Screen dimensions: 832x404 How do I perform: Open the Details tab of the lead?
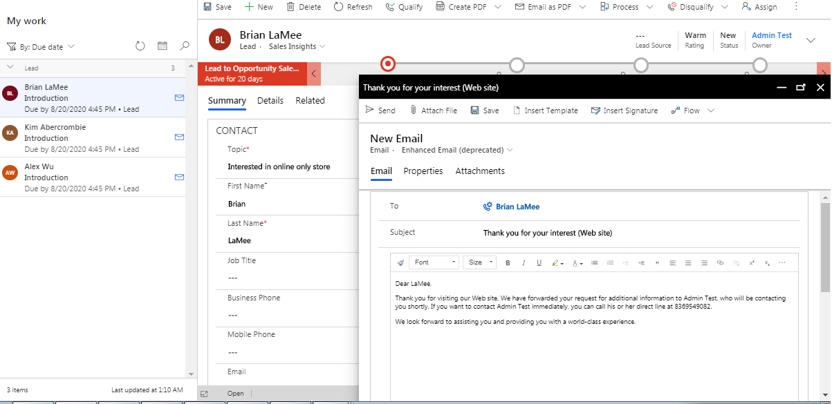coord(270,101)
